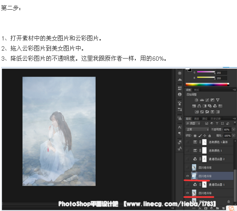Open the Histogram collapsed panel icon
237x211 pixels.
(x=180, y=80)
